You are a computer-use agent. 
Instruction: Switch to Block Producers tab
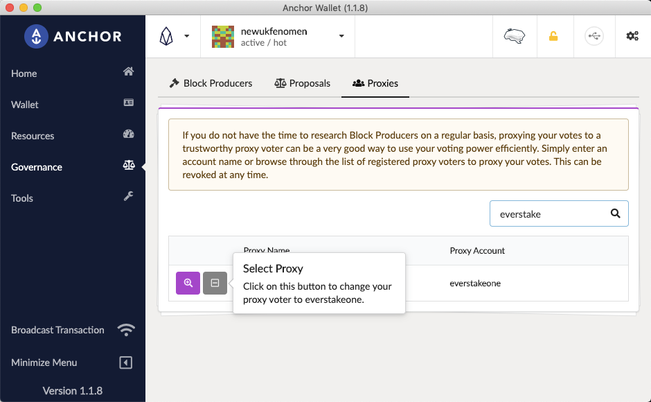[x=211, y=83]
